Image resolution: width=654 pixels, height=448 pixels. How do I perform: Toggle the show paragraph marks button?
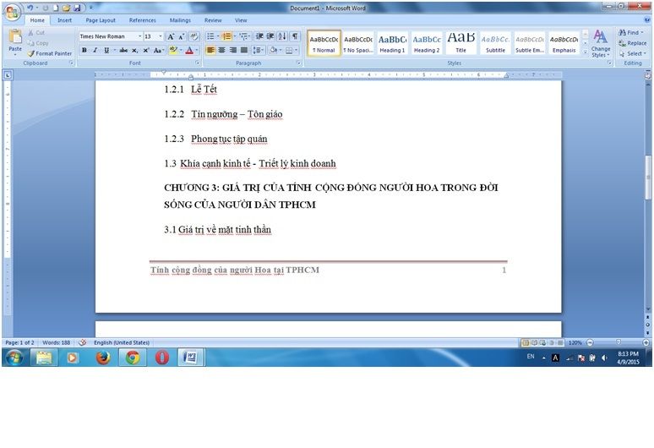point(295,36)
